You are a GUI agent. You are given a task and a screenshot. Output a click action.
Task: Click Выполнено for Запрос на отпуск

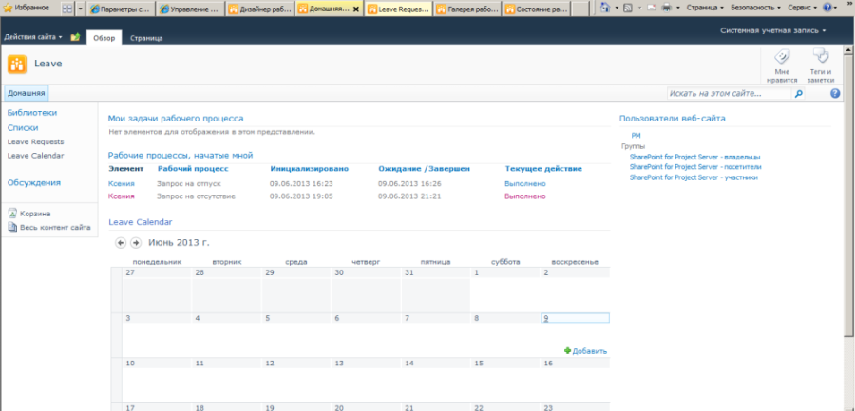click(525, 184)
